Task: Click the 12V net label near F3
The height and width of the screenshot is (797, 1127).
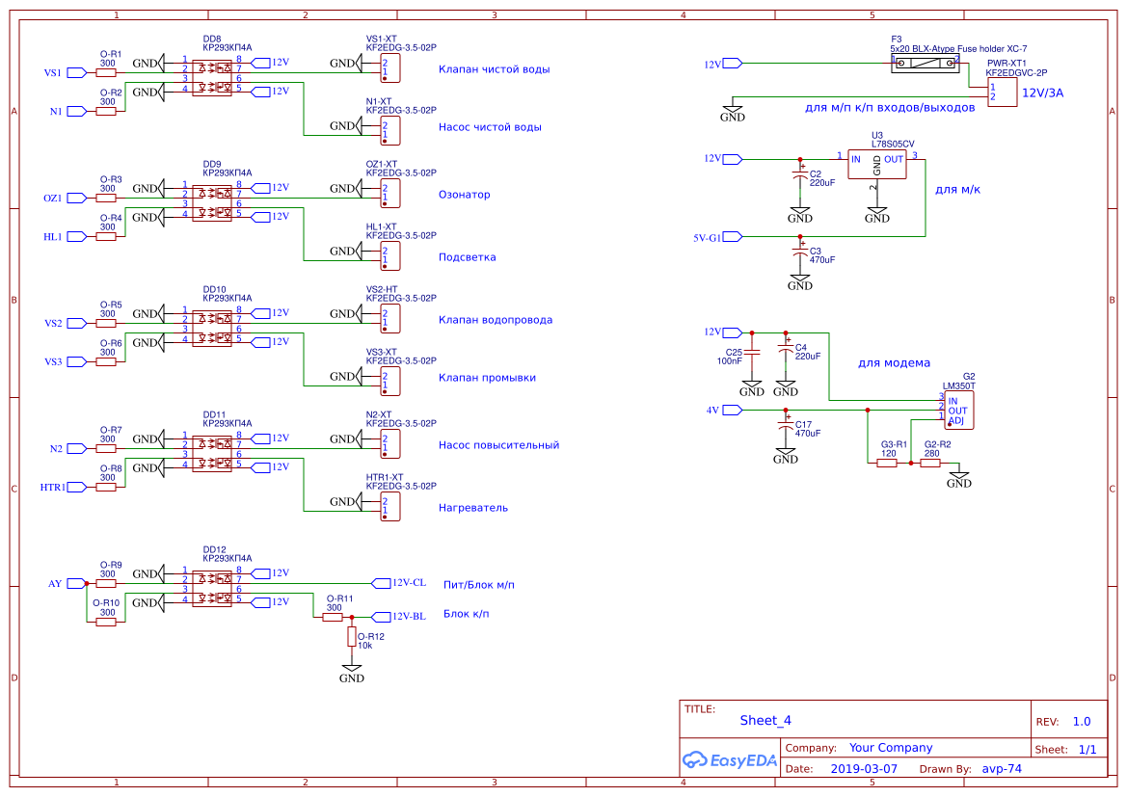Action: click(x=730, y=63)
